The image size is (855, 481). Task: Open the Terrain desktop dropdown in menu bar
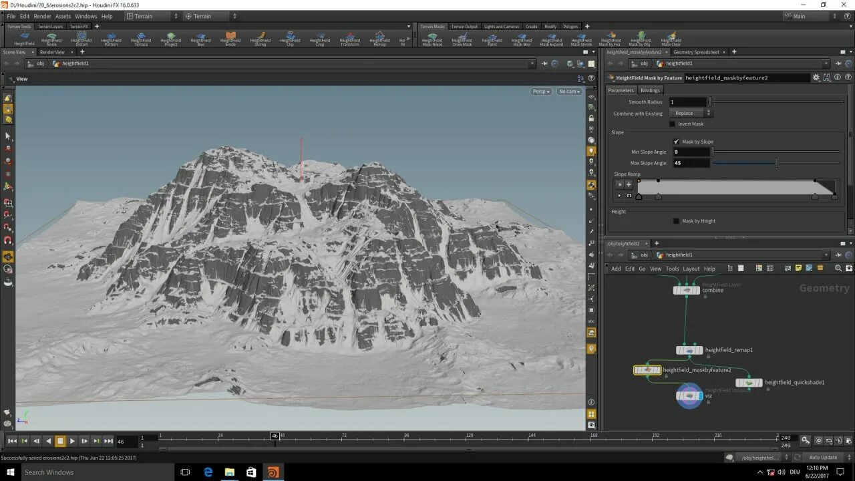pyautogui.click(x=152, y=16)
